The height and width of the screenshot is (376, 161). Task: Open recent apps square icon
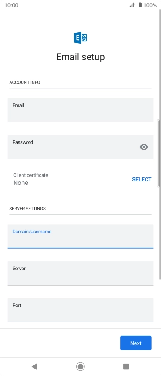click(x=126, y=366)
